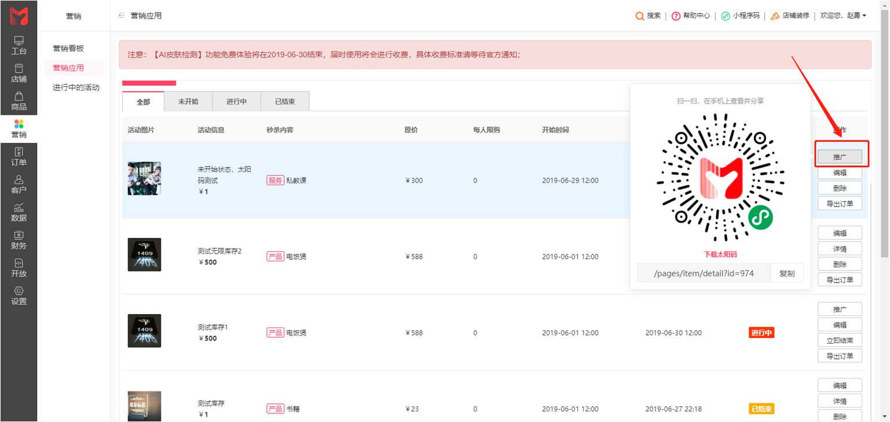Screen dimensions: 890x422
Task: Switch to the 已结束 tab
Action: (x=285, y=102)
